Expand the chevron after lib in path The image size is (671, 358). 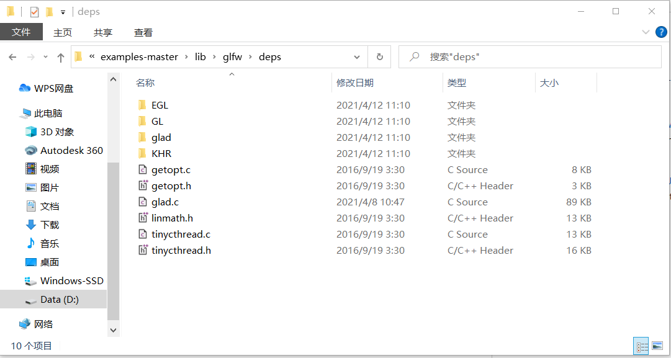[214, 57]
